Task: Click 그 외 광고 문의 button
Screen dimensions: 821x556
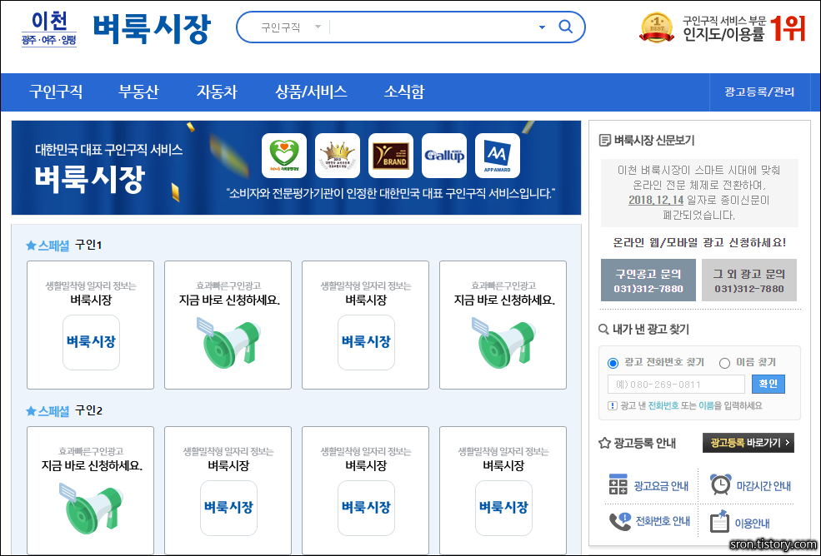Action: coord(748,280)
